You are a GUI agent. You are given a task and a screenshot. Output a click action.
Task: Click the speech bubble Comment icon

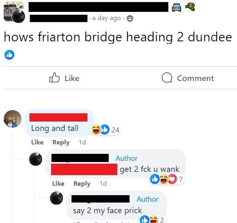click(x=167, y=78)
